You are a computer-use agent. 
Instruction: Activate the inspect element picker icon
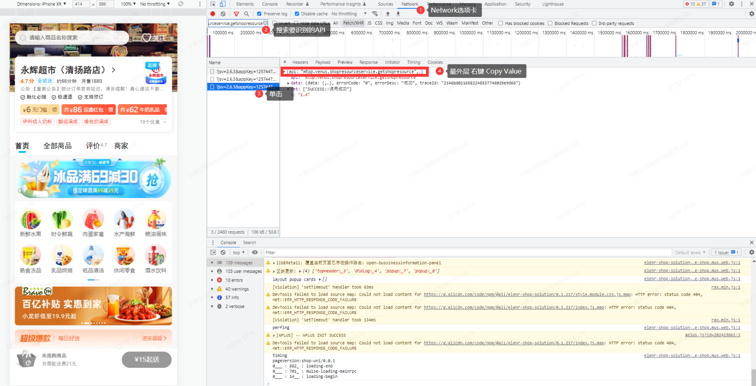(x=213, y=4)
